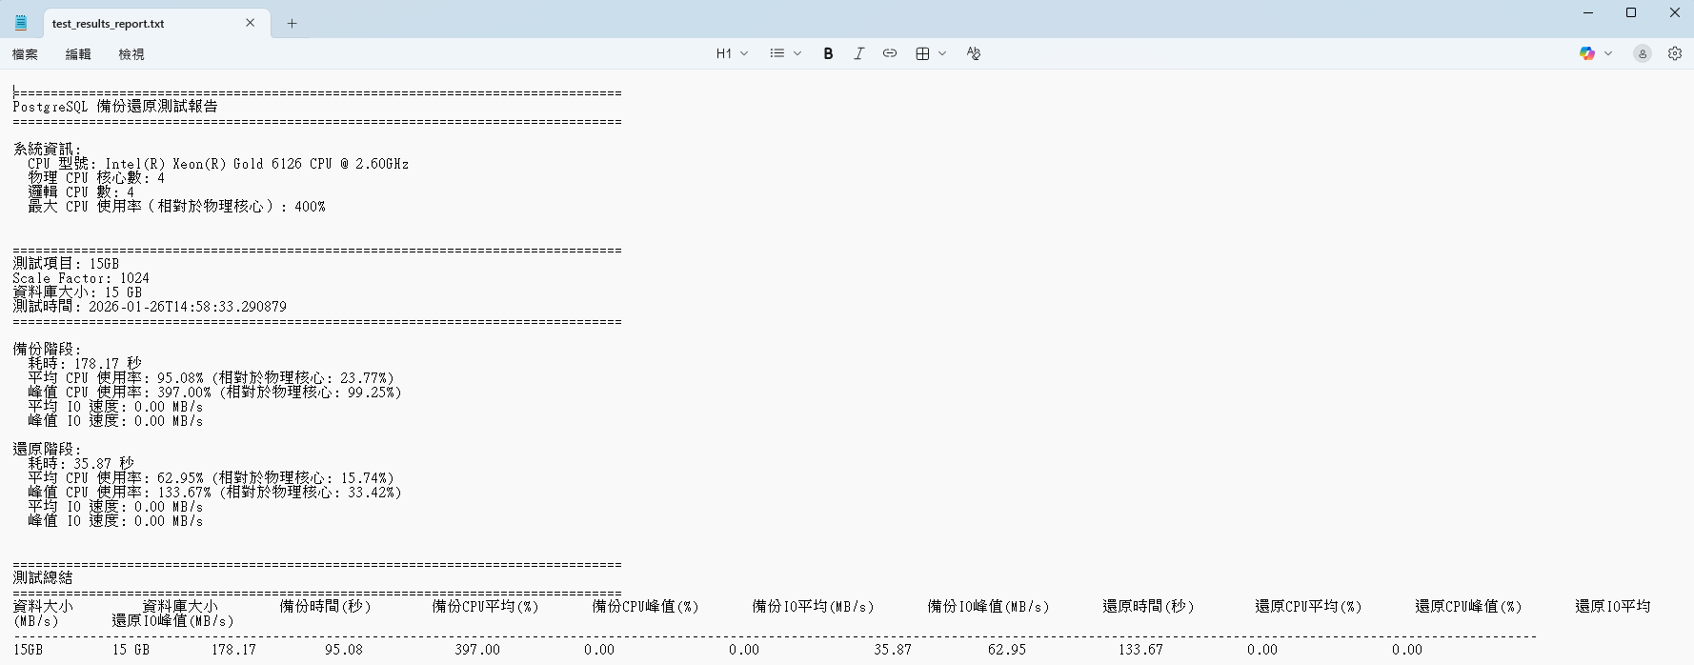
Task: Open the 檢視 menu
Action: [x=131, y=54]
